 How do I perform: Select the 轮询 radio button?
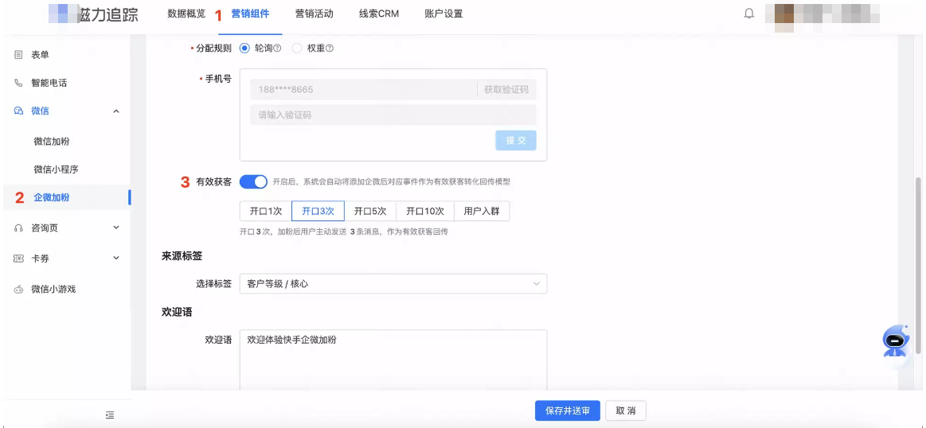point(244,49)
